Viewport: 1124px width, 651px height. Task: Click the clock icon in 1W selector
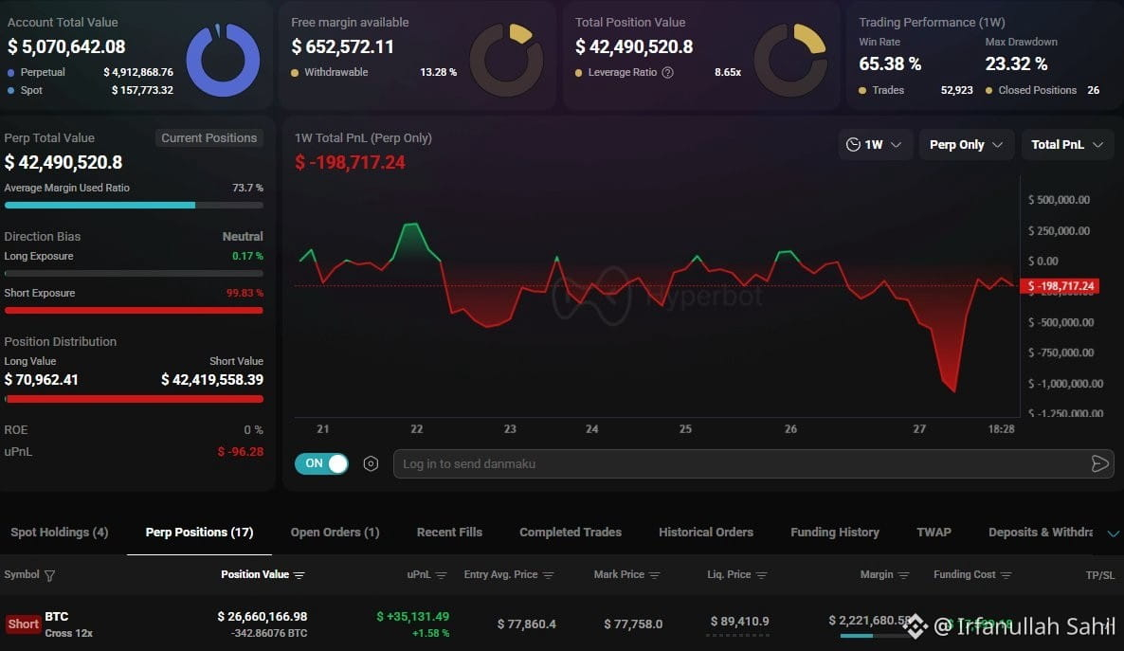pyautogui.click(x=853, y=145)
